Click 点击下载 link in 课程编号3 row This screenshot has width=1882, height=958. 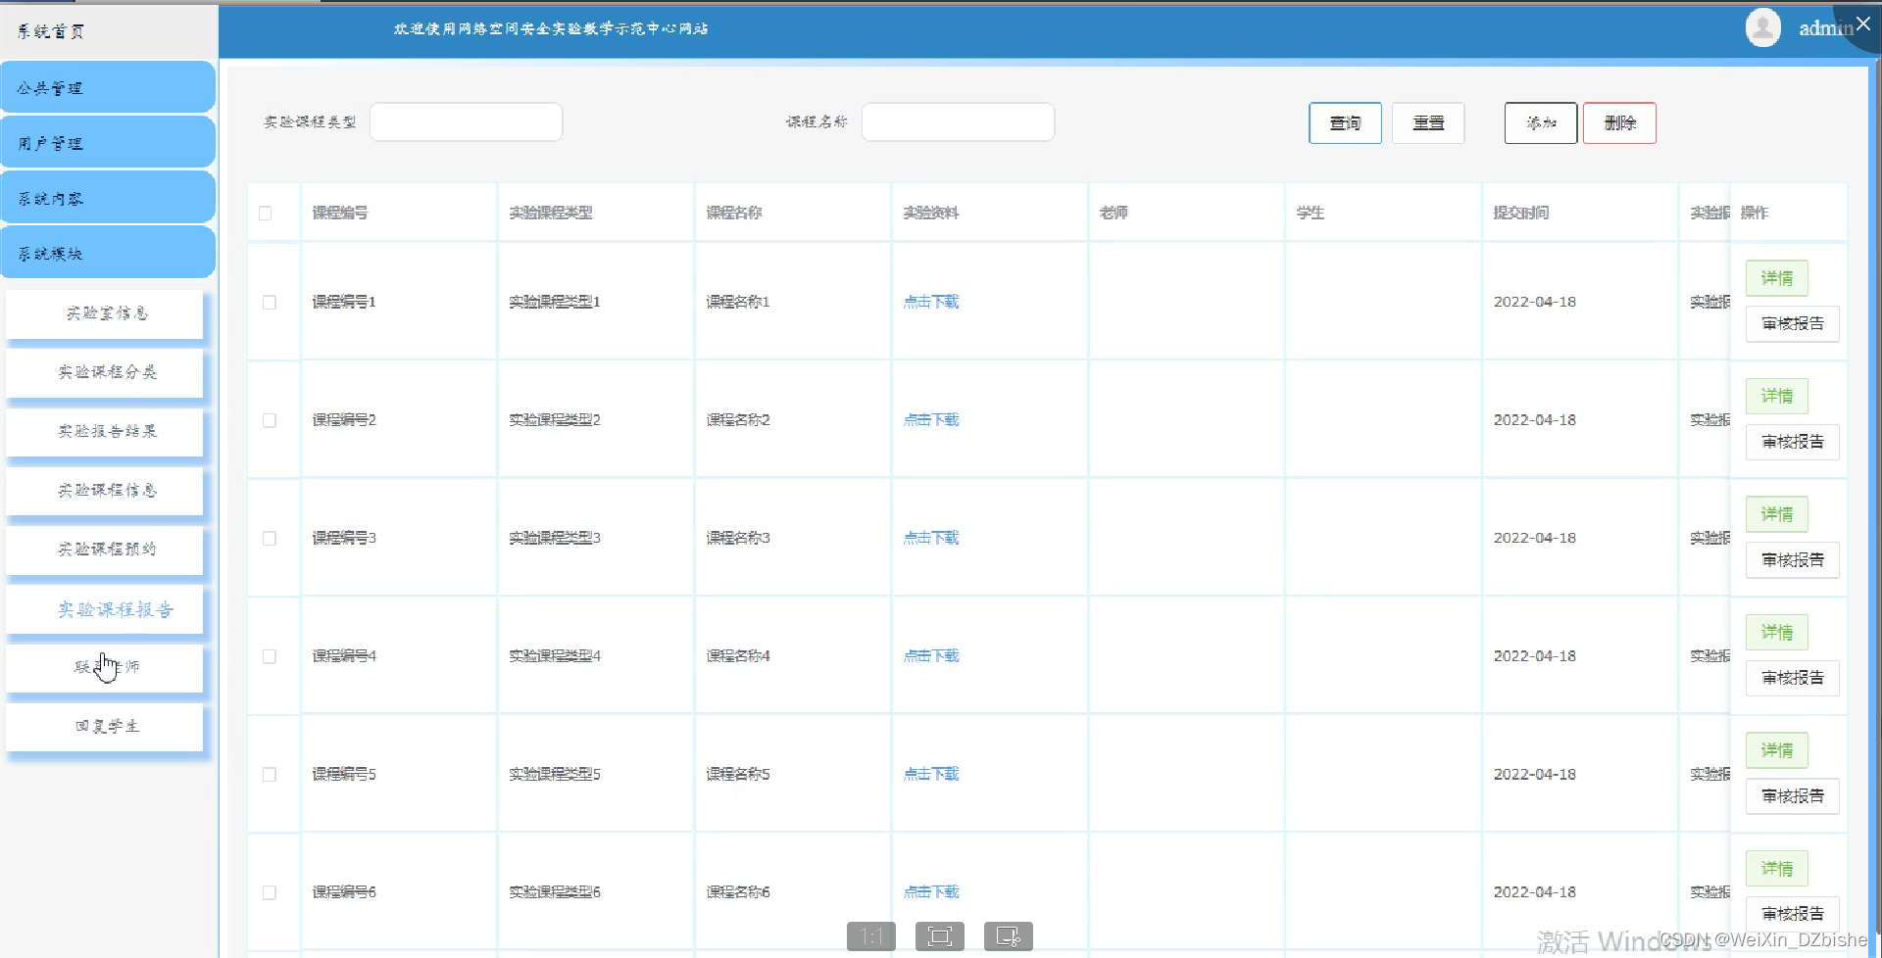931,538
